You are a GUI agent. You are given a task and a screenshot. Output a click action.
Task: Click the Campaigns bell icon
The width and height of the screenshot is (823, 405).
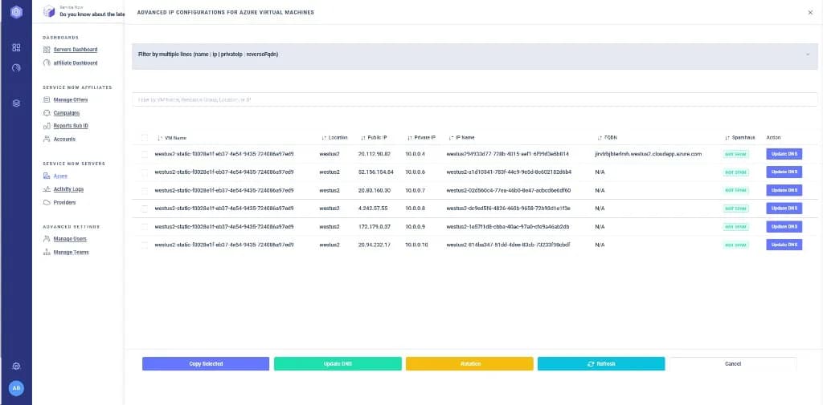[x=47, y=112]
